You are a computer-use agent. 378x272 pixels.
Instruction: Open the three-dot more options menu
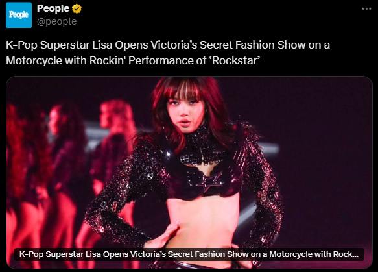[366, 9]
